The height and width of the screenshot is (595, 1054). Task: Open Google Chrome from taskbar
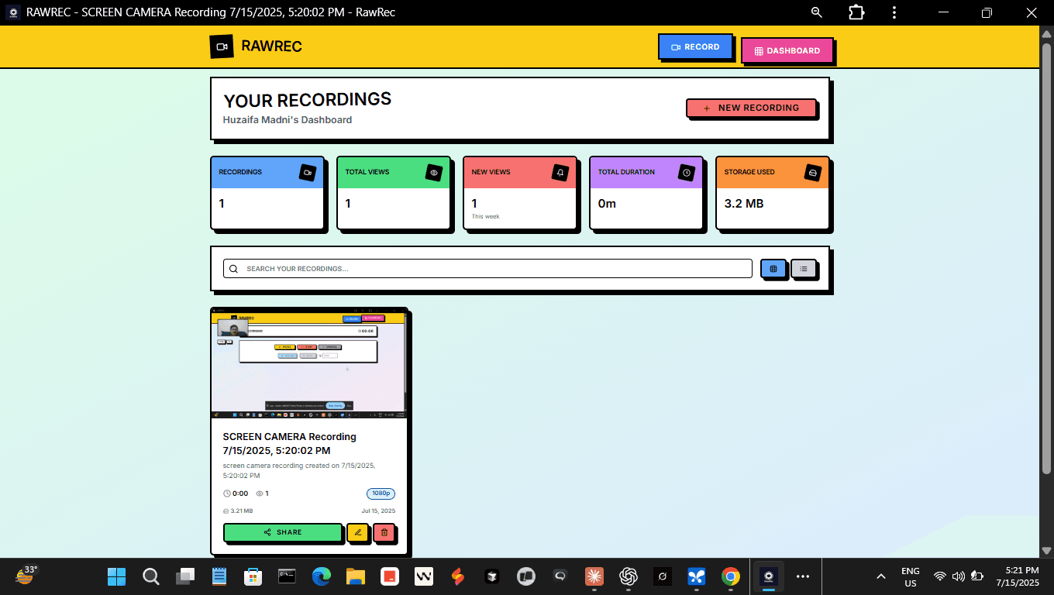tap(730, 576)
